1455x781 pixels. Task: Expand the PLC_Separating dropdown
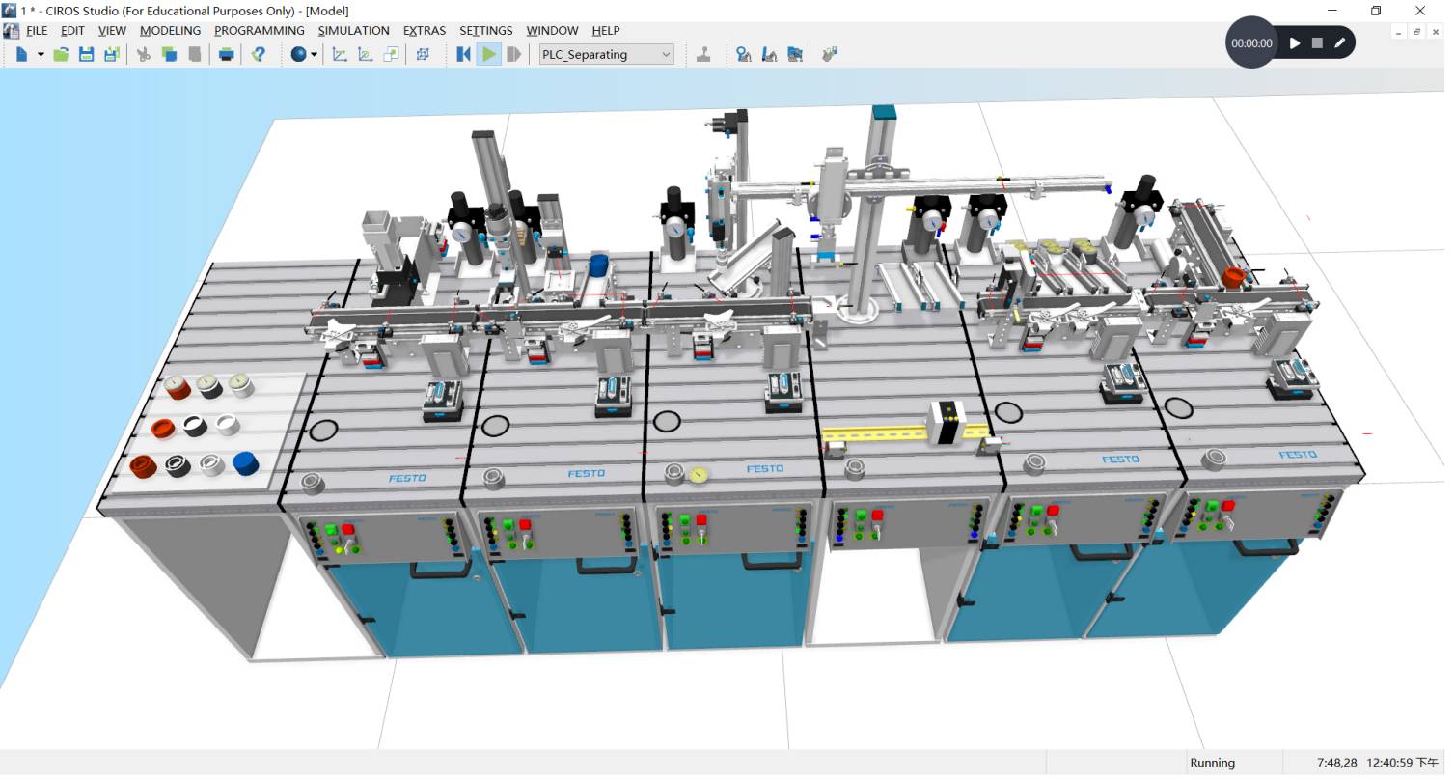coord(666,55)
